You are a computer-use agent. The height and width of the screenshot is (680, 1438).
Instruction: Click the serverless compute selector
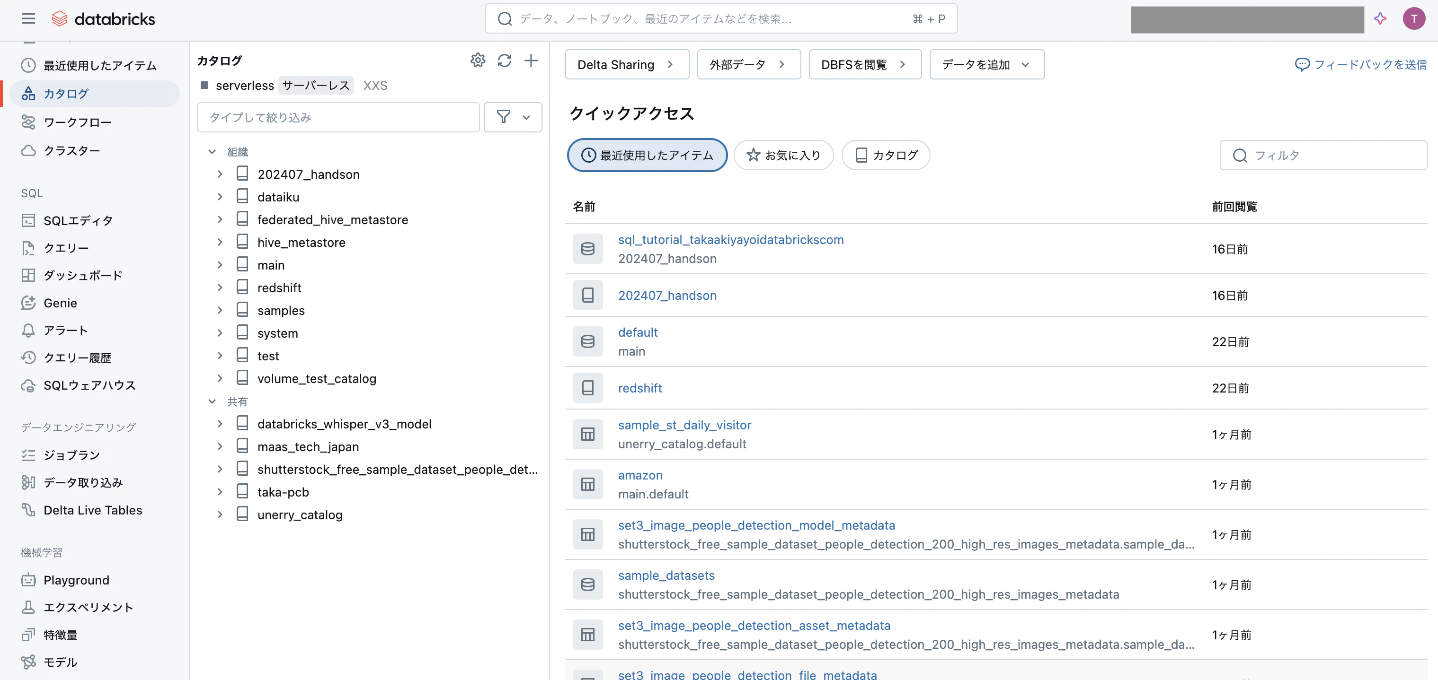[x=293, y=85]
